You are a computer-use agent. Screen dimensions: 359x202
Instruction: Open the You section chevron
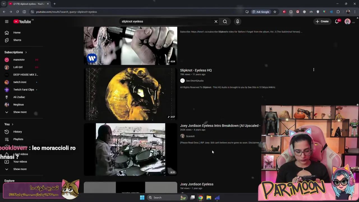tap(12, 124)
